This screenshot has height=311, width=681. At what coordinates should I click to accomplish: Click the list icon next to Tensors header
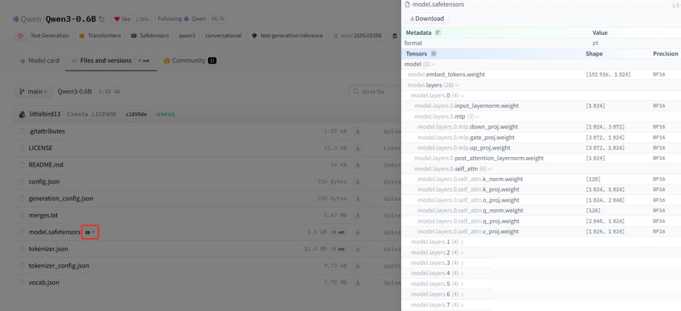tap(433, 54)
